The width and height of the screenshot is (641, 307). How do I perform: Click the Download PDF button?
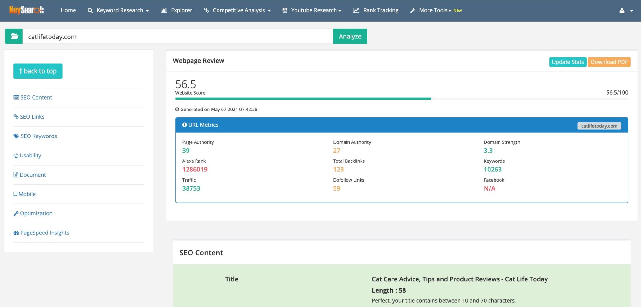[609, 62]
